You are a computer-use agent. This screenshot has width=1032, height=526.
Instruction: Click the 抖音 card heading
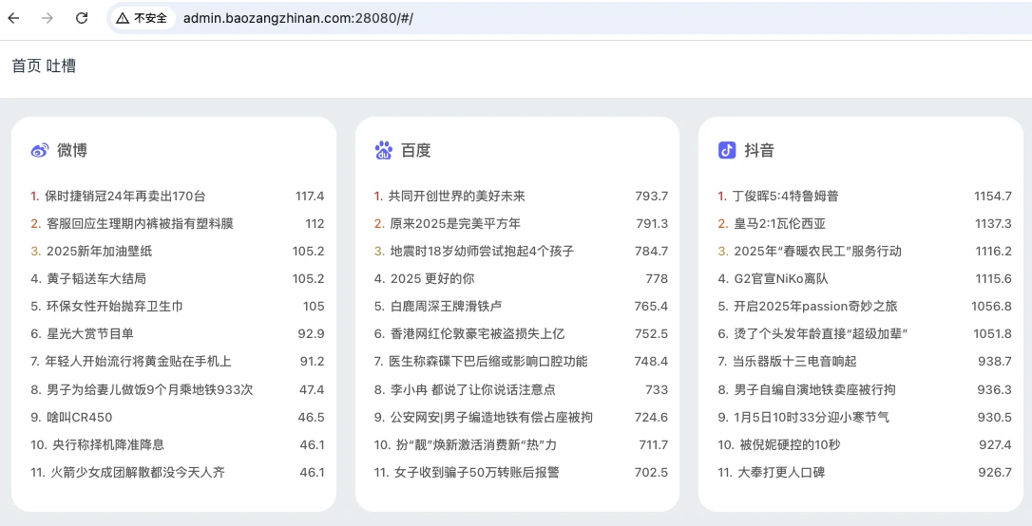coord(759,151)
